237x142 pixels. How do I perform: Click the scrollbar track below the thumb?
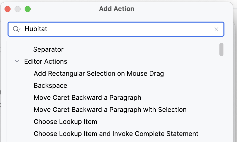pos(221,98)
